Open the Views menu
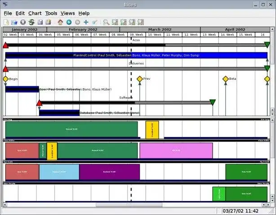 tap(67, 13)
